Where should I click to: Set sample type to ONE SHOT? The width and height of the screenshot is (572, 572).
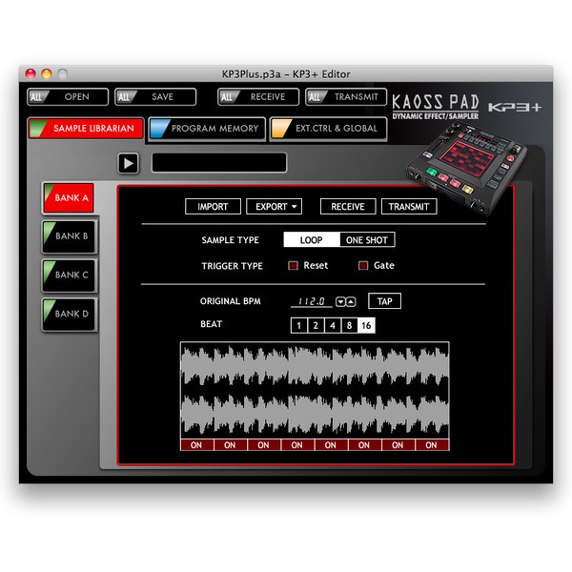coord(367,239)
